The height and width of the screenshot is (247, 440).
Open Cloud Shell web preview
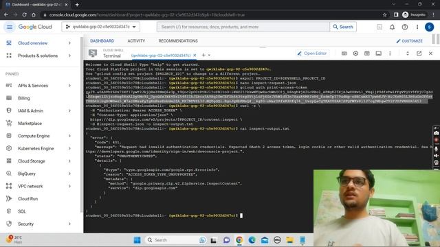point(366,54)
